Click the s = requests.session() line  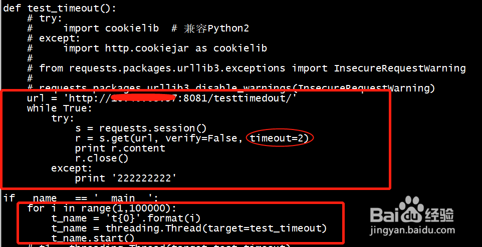click(x=141, y=128)
